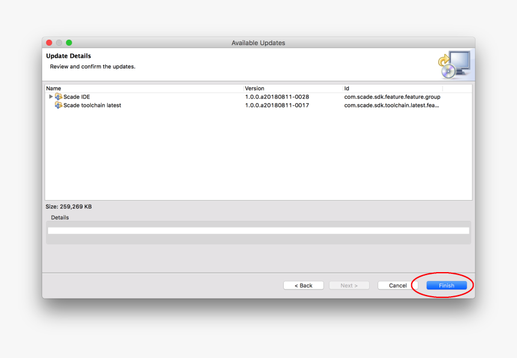Sort by the Version column header
Image resolution: width=517 pixels, height=358 pixels.
point(254,88)
